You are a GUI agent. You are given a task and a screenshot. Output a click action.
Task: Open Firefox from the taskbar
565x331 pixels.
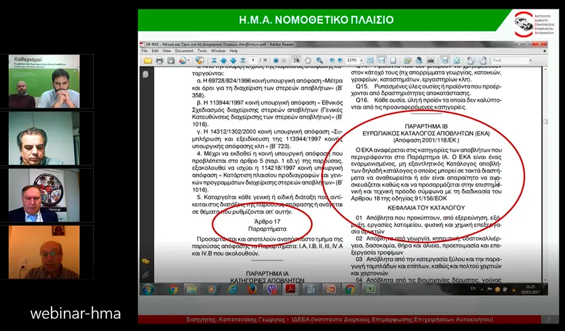tap(252, 289)
